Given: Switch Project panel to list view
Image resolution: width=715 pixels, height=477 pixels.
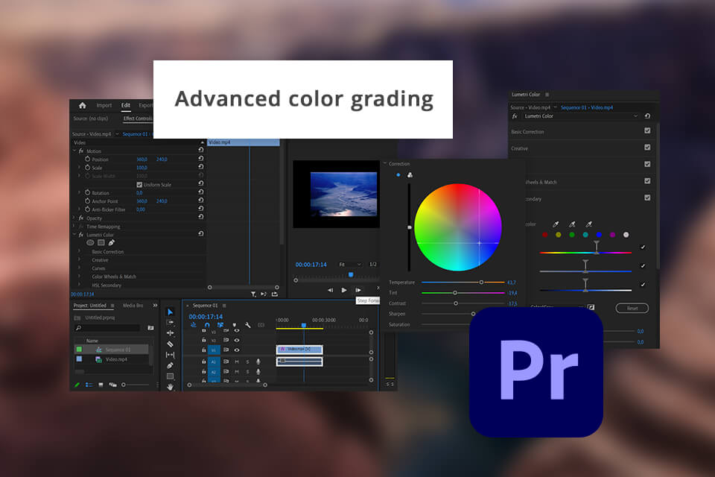Looking at the screenshot, I should pos(89,385).
